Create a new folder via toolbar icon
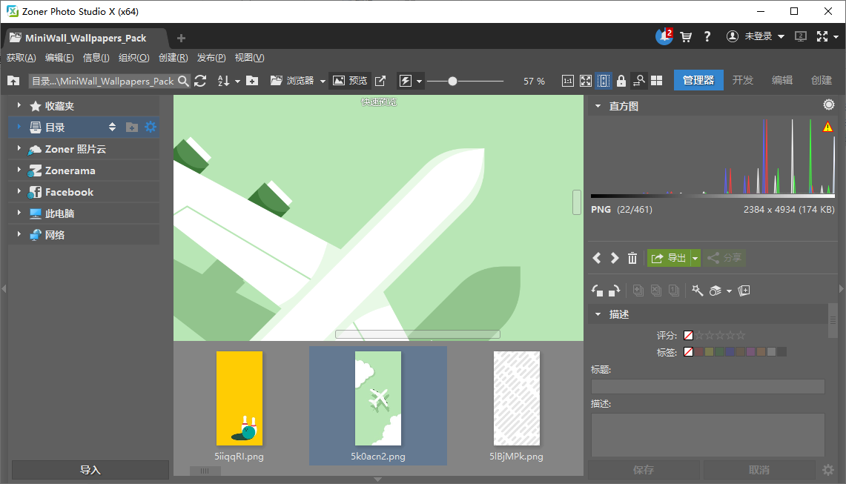This screenshot has width=846, height=484. click(x=252, y=81)
